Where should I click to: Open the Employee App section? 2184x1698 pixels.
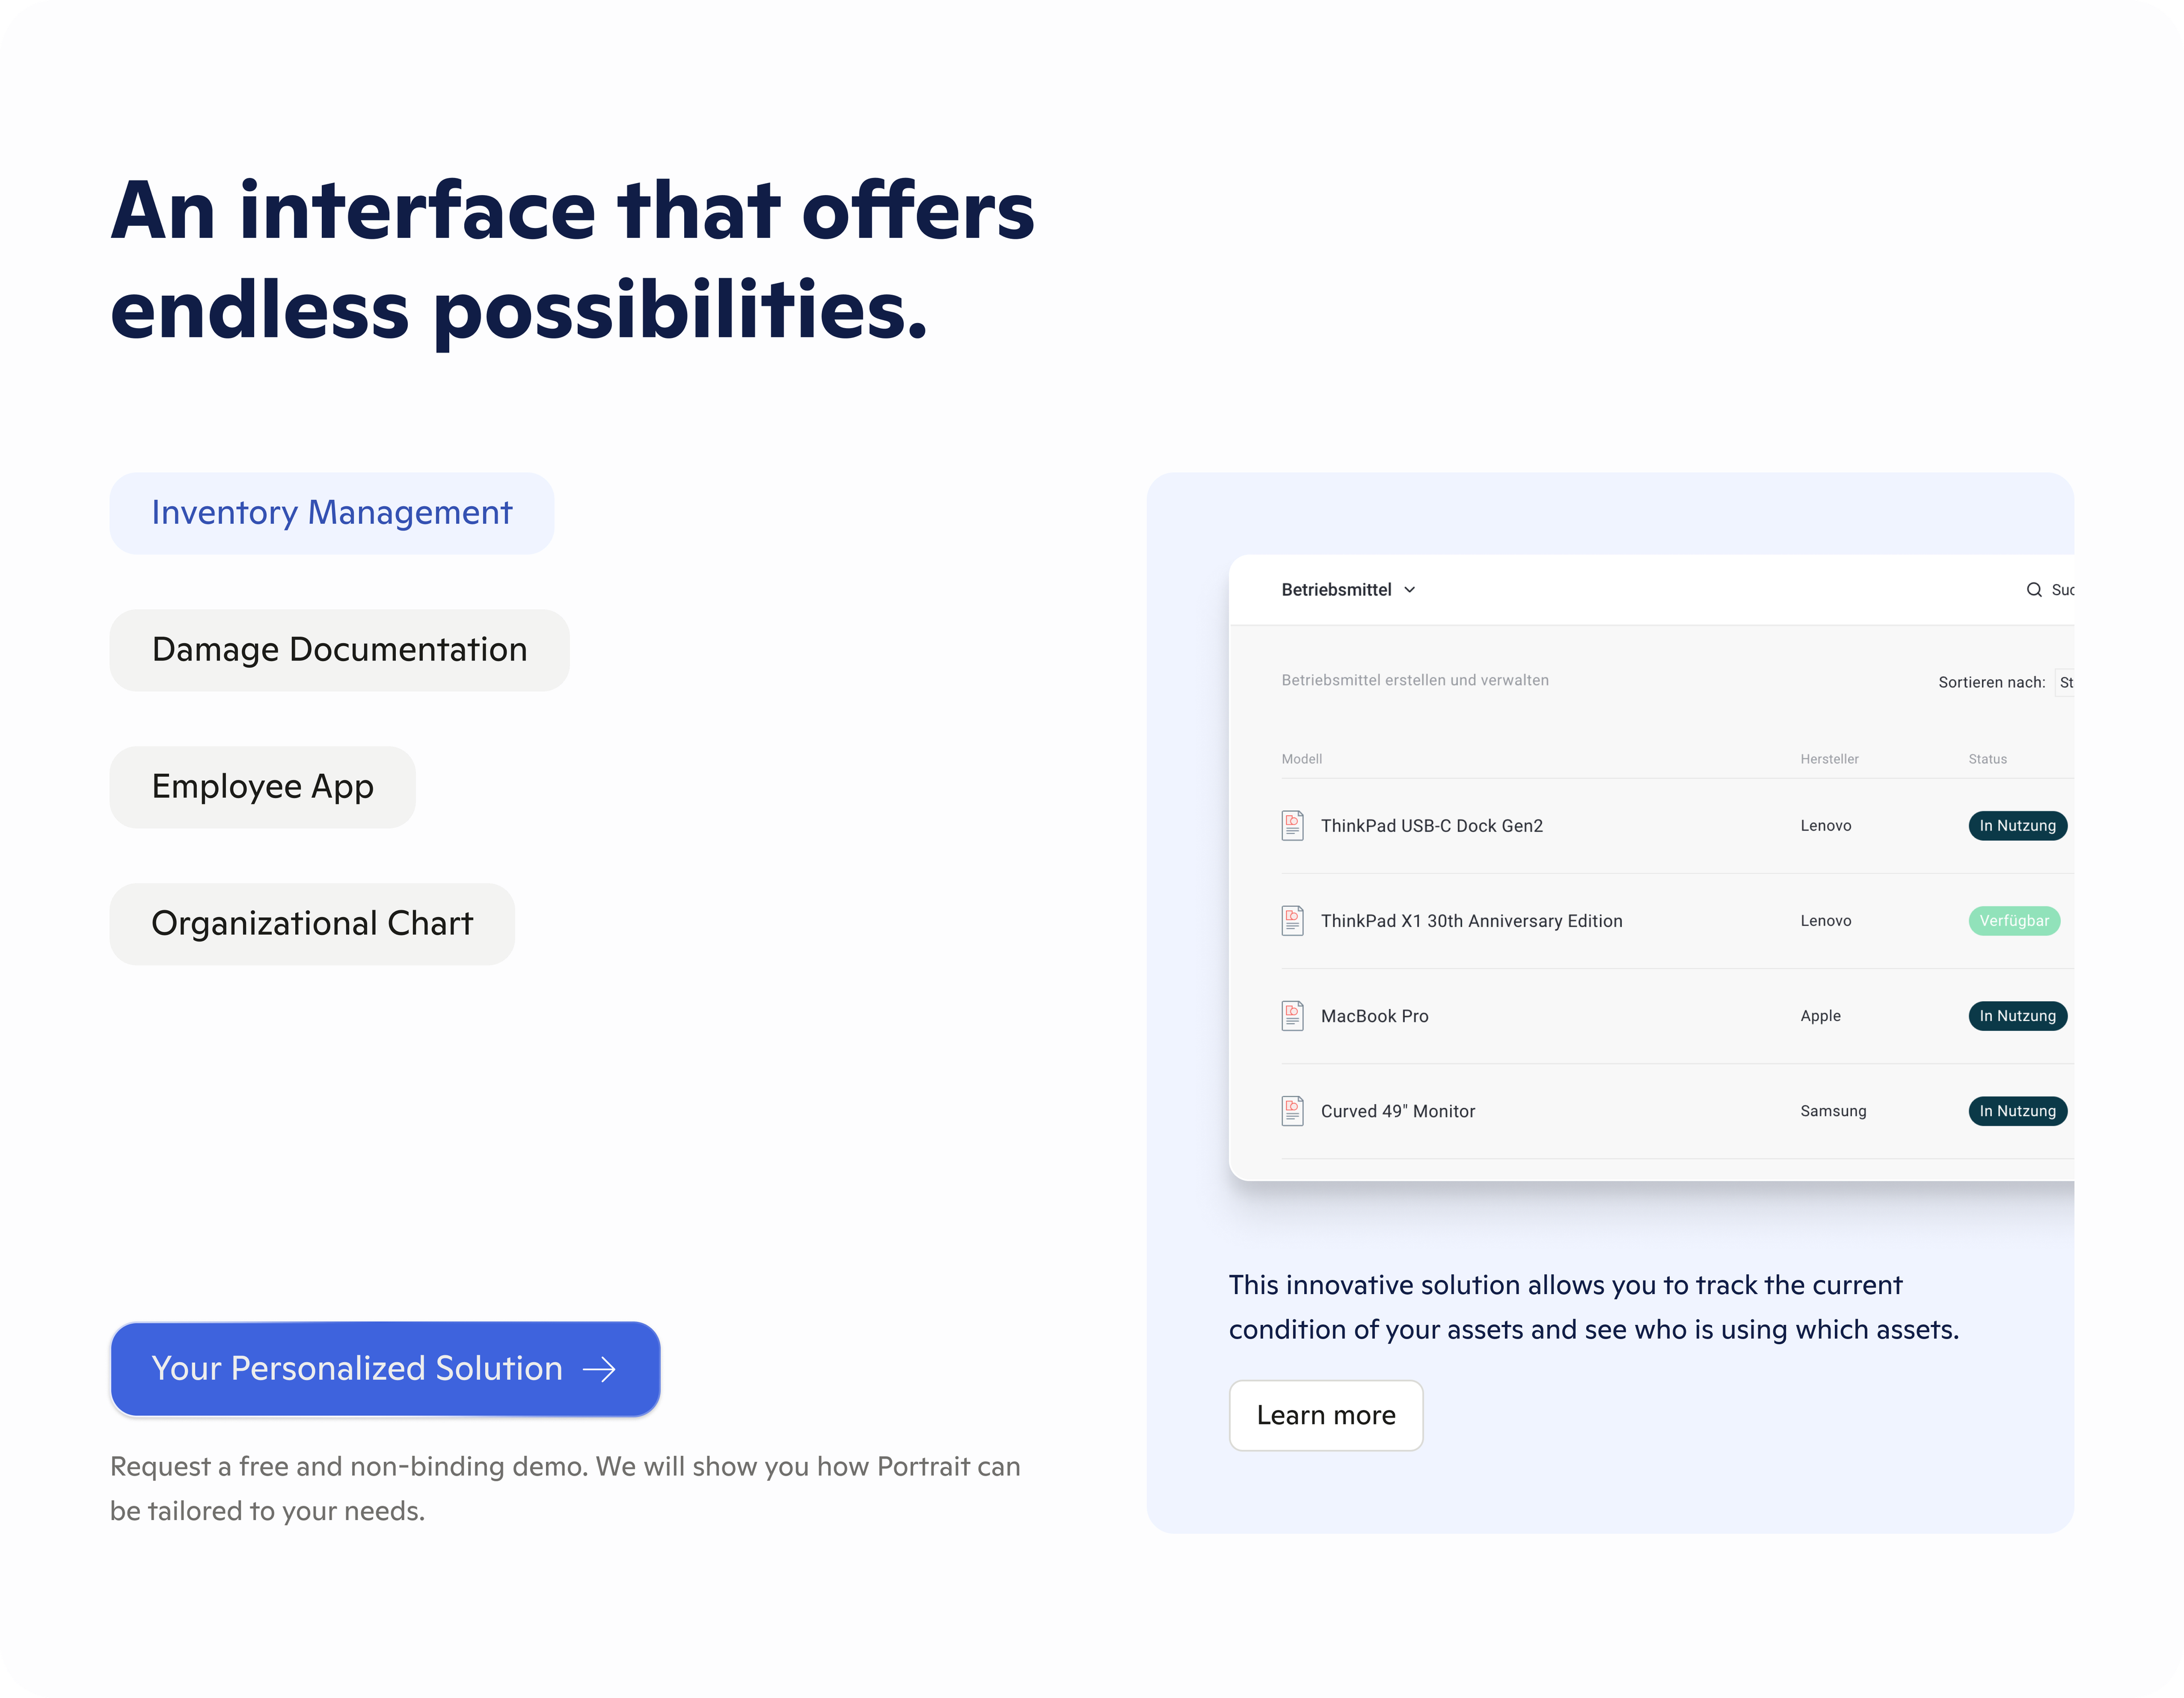point(262,787)
